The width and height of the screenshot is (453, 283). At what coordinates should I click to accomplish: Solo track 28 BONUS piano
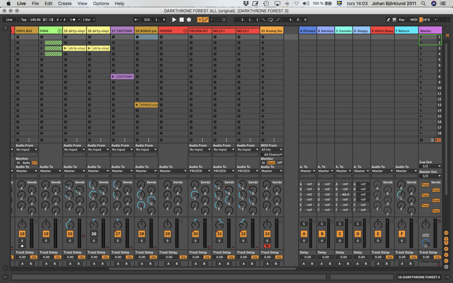tap(142, 241)
